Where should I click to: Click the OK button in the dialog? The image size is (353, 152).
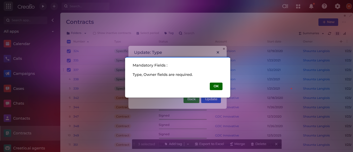click(216, 86)
